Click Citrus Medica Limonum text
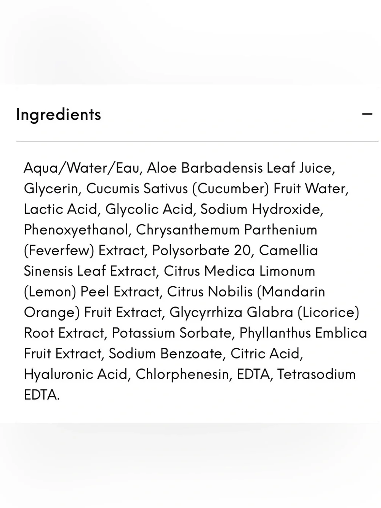Viewport: 381px width, 508px height. [x=239, y=271]
